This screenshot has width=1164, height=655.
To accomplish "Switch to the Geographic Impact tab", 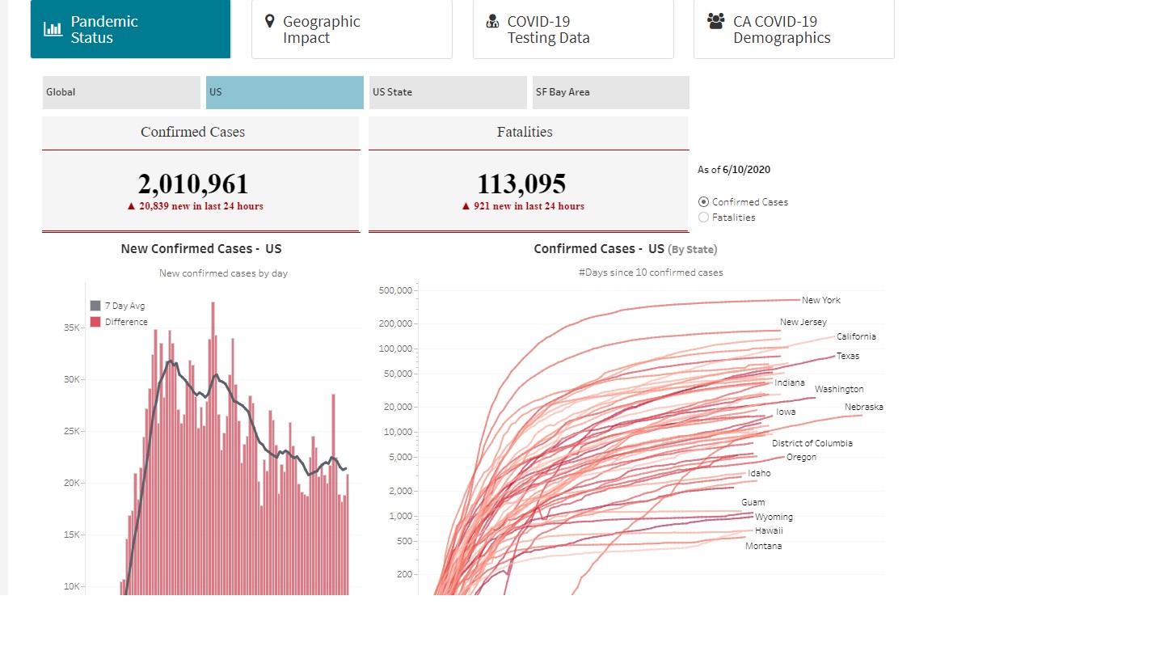I will coord(352,29).
